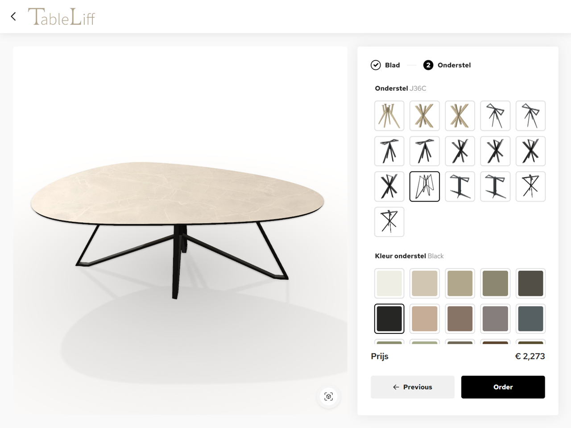This screenshot has height=428, width=571.
Task: Select the olive green frame color swatch
Action: coord(495,283)
